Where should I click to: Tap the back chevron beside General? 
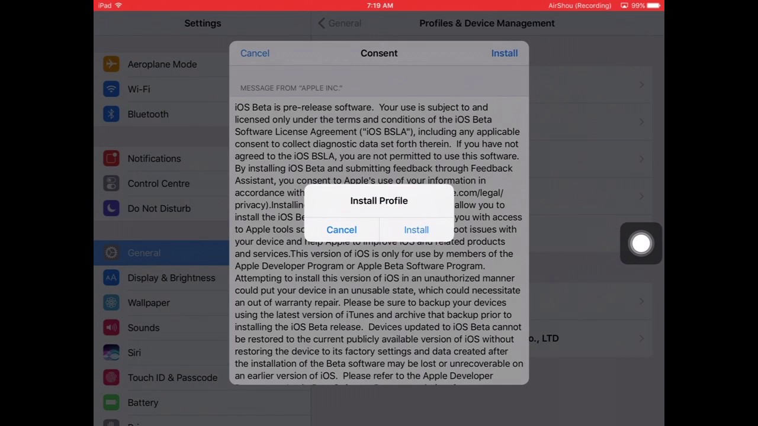point(322,23)
